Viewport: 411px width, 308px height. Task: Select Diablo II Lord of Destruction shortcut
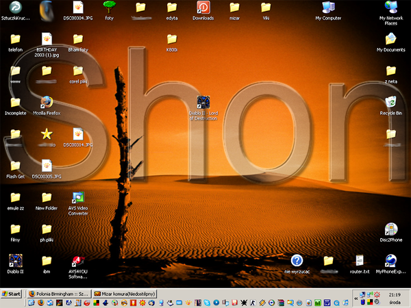coord(203,103)
